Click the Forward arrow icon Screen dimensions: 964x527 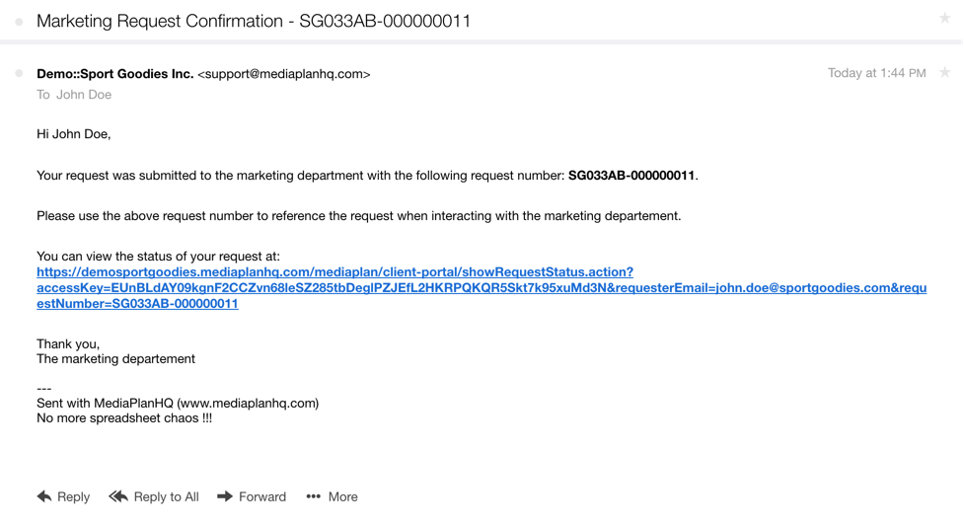pos(225,496)
